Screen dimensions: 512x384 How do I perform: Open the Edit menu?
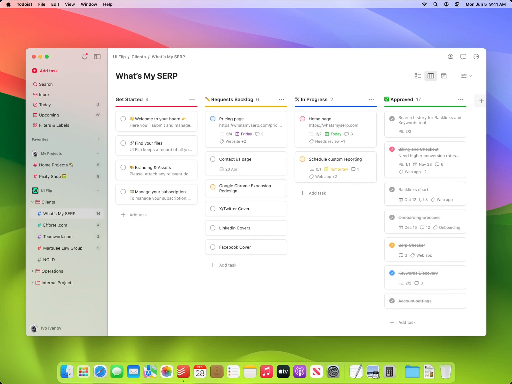55,4
